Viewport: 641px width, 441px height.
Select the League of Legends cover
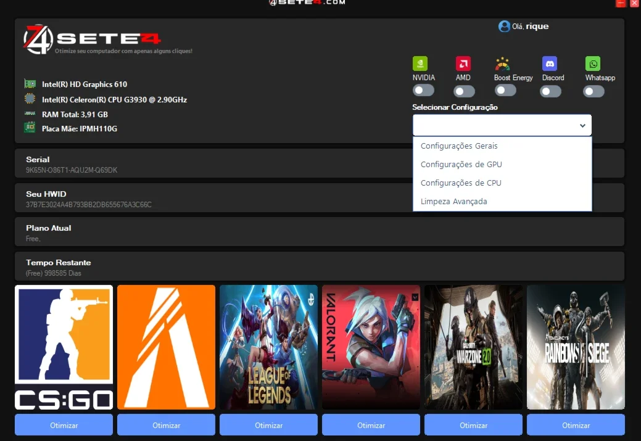point(268,347)
